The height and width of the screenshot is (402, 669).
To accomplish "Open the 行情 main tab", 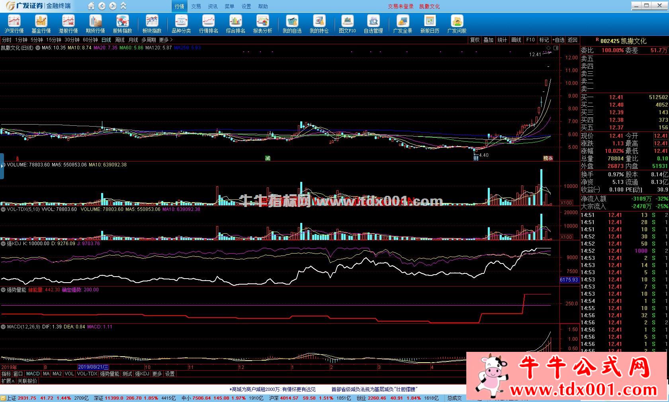I will [180, 6].
